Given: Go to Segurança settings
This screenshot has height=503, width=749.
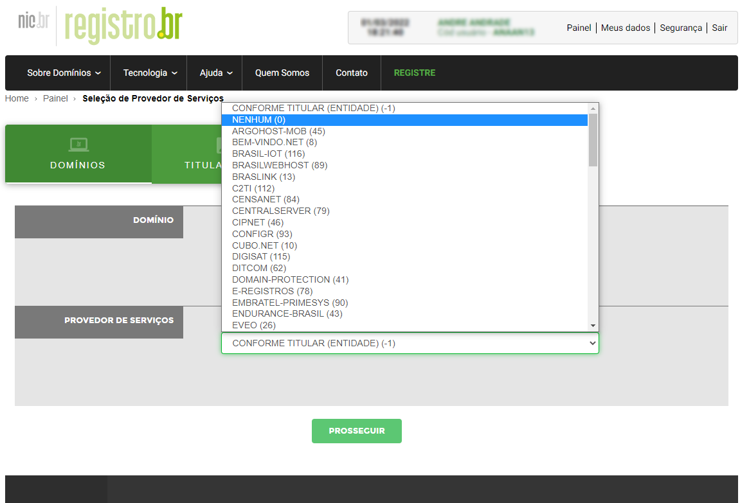Looking at the screenshot, I should coord(681,28).
